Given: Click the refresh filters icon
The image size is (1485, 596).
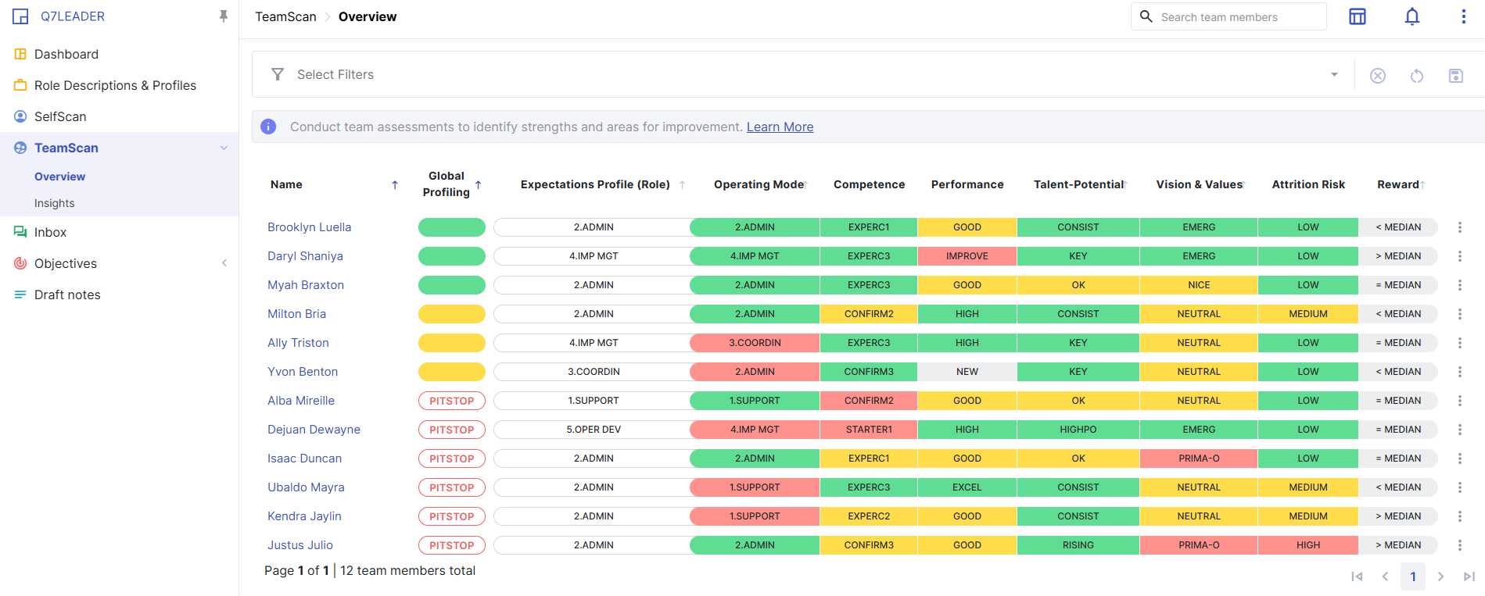Looking at the screenshot, I should click(x=1417, y=76).
